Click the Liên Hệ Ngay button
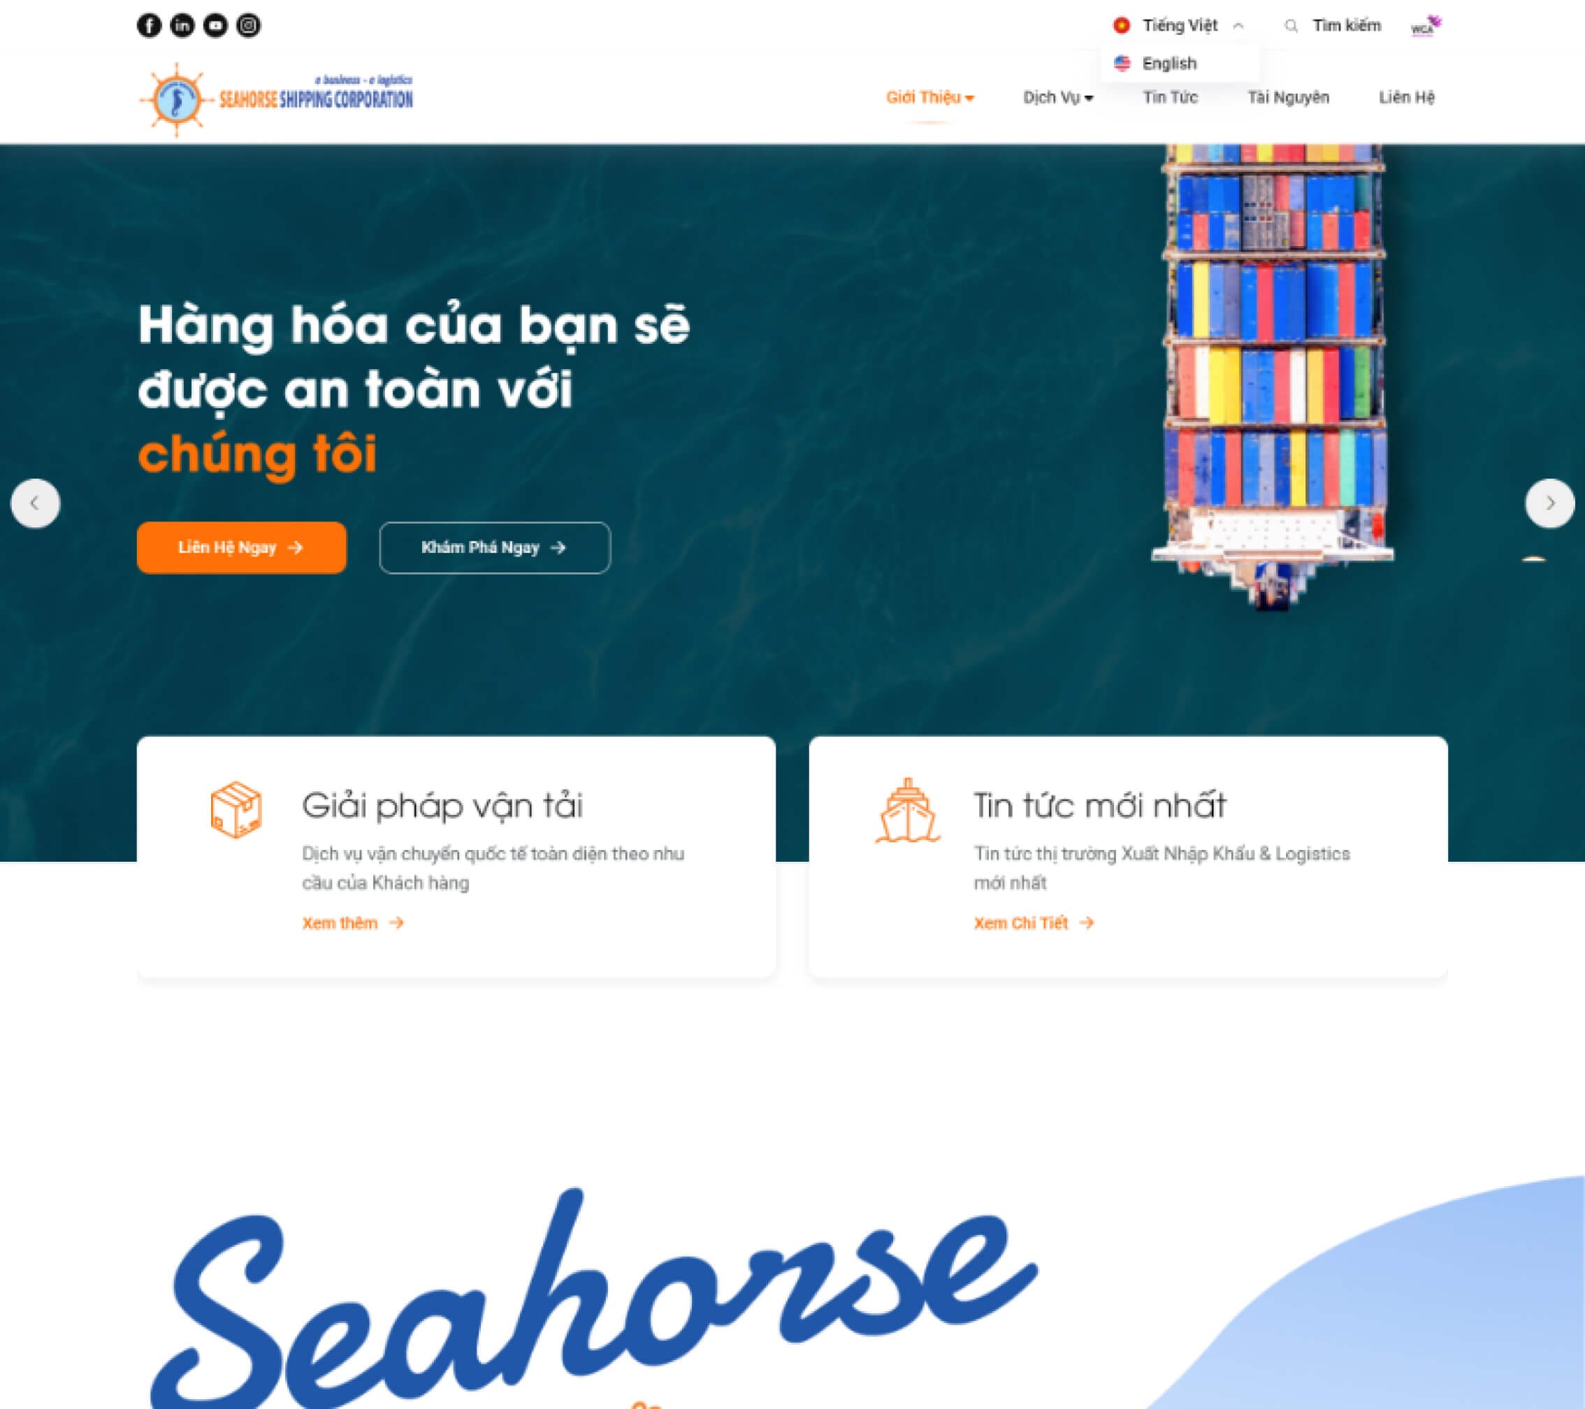1585x1409 pixels. point(241,547)
